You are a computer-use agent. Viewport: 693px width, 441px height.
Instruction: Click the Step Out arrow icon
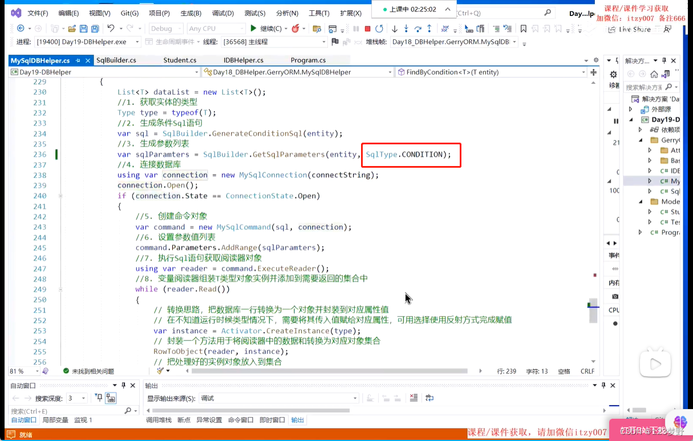pyautogui.click(x=429, y=29)
